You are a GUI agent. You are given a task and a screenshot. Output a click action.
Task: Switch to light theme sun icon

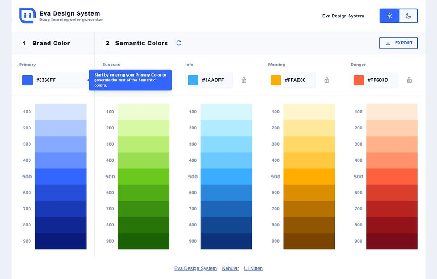(389, 16)
